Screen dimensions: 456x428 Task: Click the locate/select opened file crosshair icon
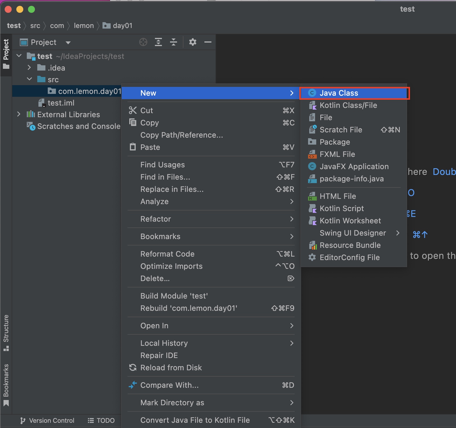(143, 42)
